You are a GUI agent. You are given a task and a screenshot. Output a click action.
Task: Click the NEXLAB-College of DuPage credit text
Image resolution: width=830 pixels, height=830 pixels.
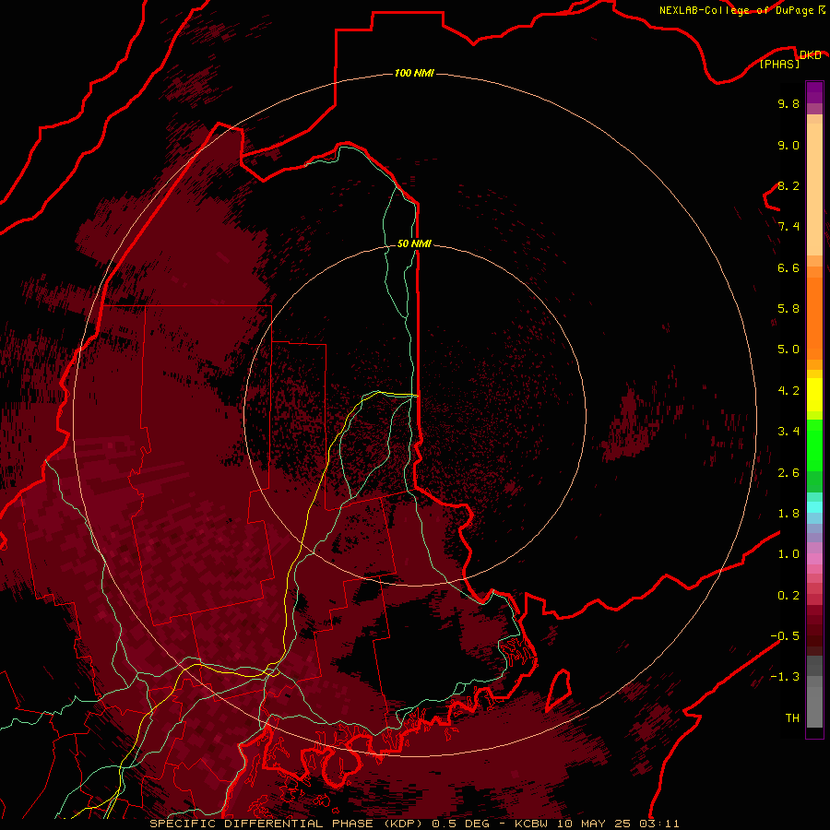click(737, 10)
